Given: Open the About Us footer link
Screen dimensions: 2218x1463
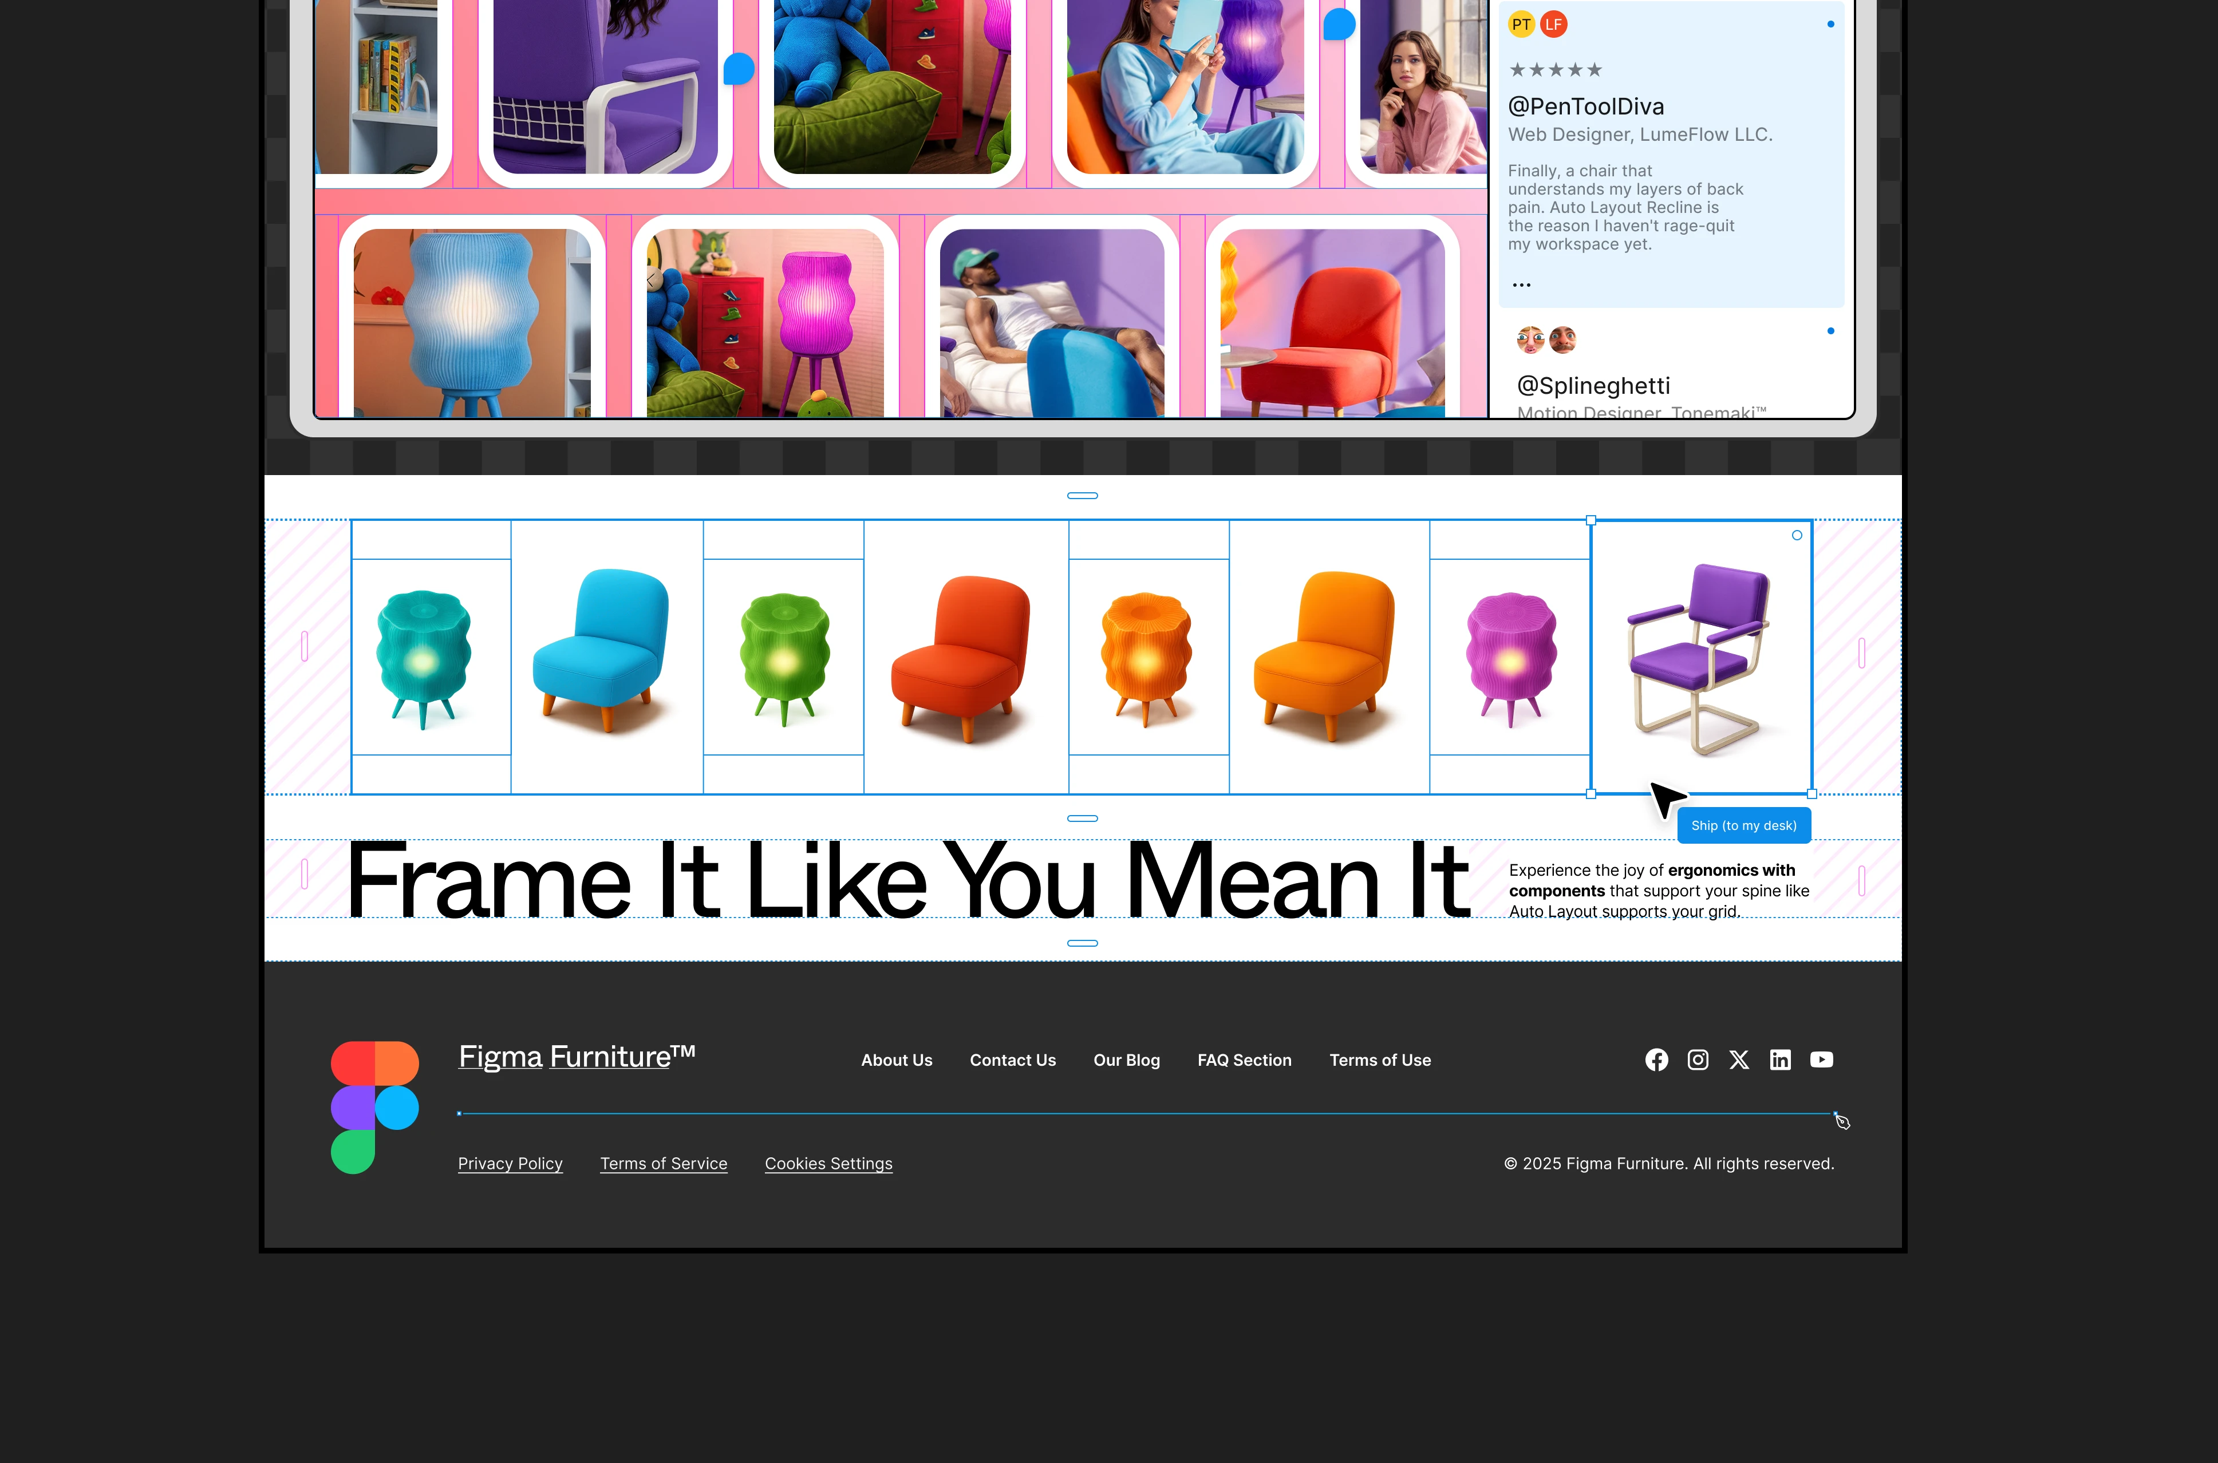Looking at the screenshot, I should click(896, 1060).
